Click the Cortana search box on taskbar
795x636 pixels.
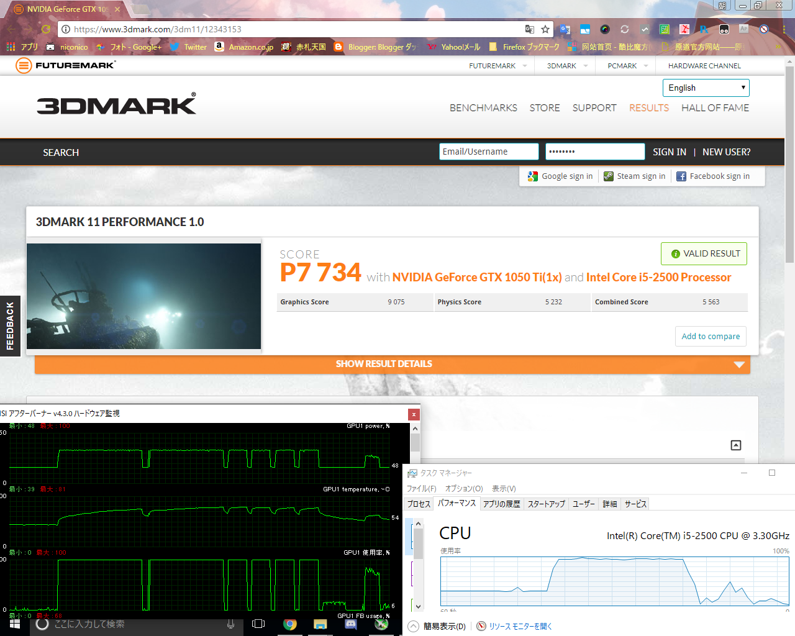135,624
